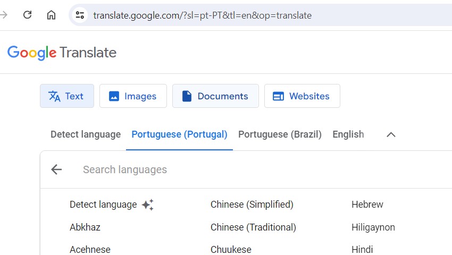Switch to Images translation mode
Image resolution: width=452 pixels, height=255 pixels.
coord(133,96)
